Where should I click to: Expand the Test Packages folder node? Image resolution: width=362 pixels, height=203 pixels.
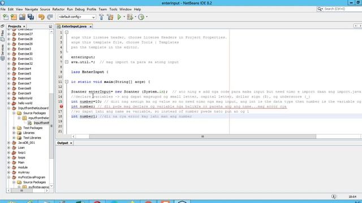tap(14, 128)
